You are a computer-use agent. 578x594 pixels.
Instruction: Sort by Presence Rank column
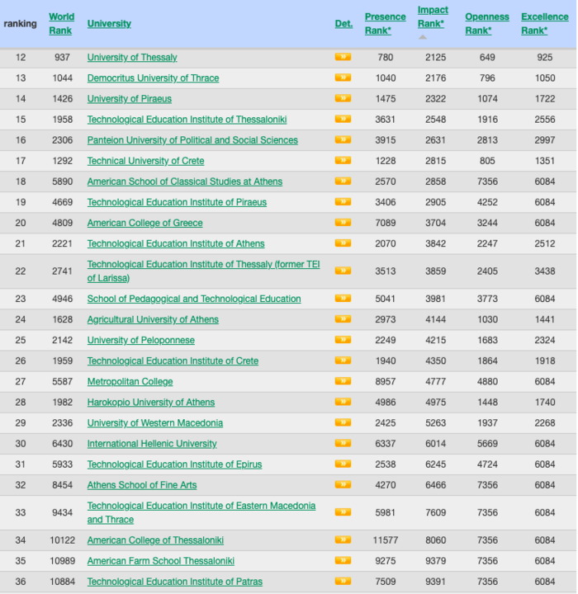pos(385,23)
